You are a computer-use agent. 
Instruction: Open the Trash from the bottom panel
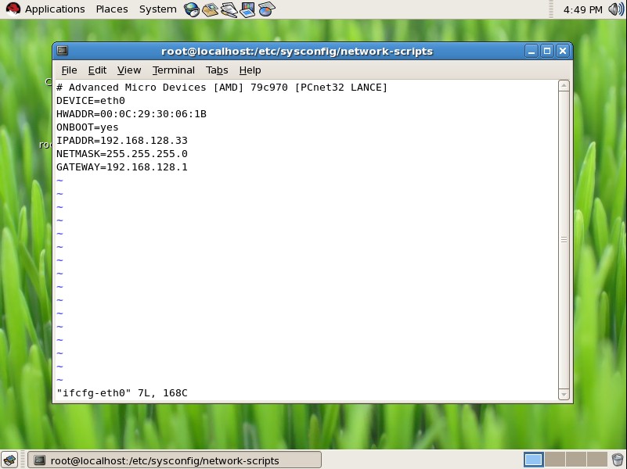[x=615, y=460]
